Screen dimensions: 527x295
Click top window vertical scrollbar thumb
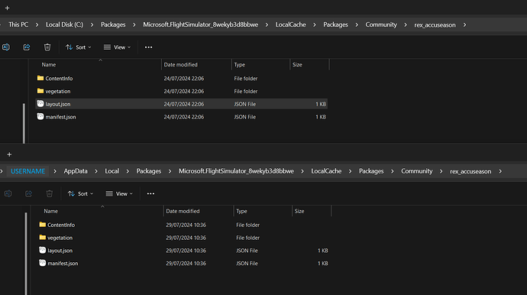click(24, 123)
